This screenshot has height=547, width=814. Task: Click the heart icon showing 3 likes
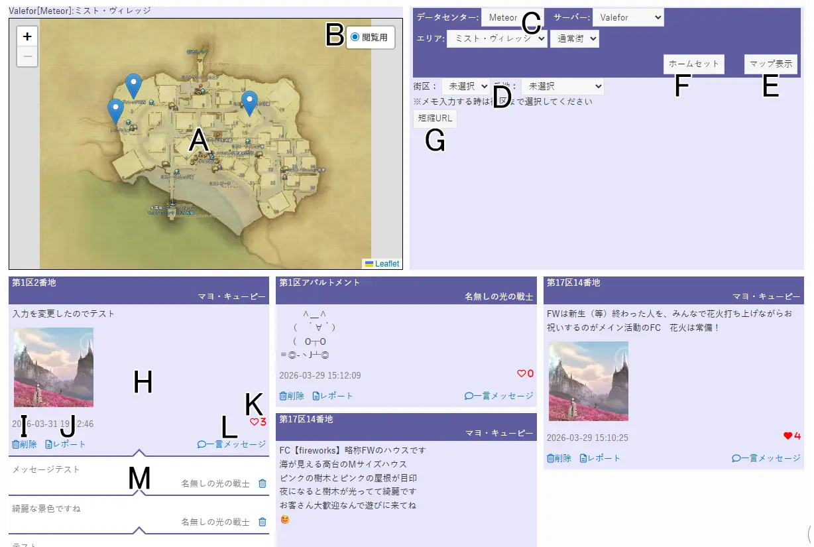point(254,422)
